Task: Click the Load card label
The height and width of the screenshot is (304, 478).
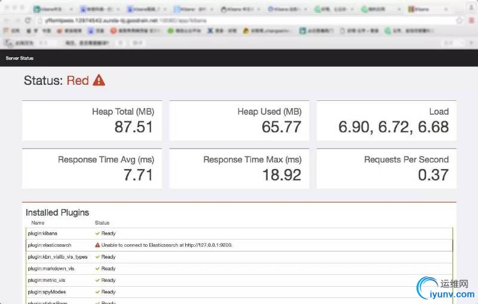Action: tap(439, 112)
